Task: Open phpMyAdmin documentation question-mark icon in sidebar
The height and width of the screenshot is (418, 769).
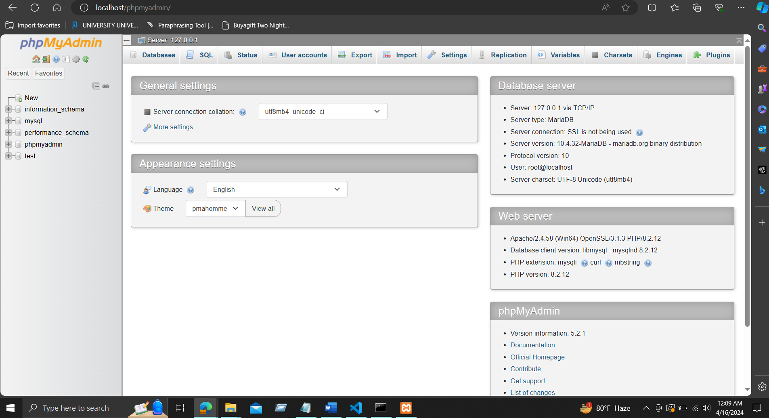Action: click(56, 59)
